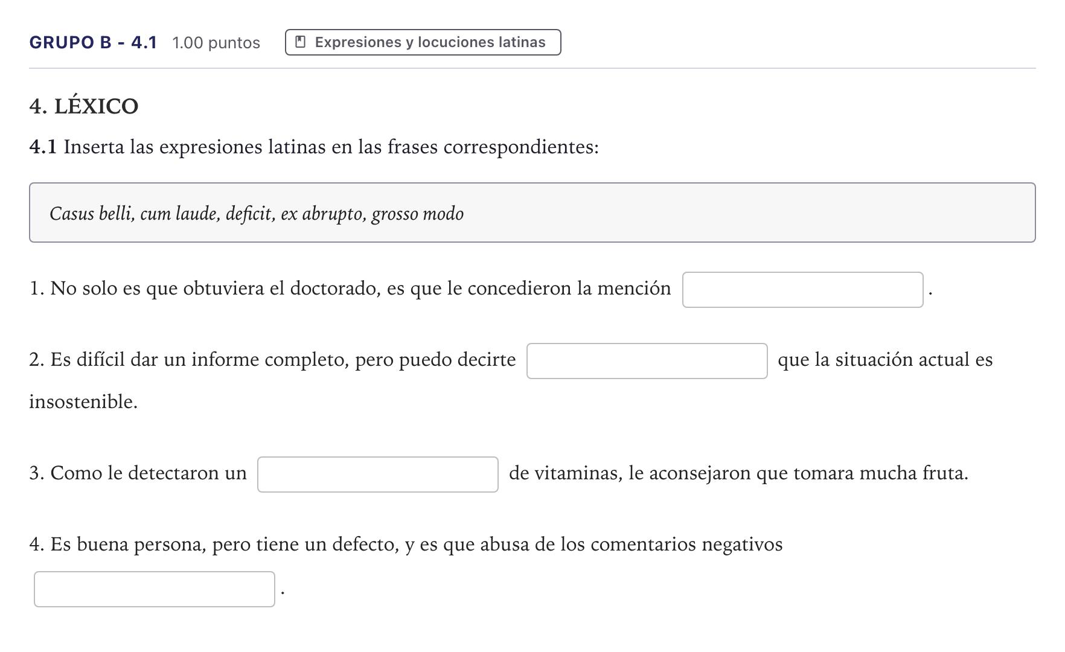Screen dimensions: 1065x652
Task: Click the 'GRUPO B - 4.1' heading
Action: pos(93,42)
